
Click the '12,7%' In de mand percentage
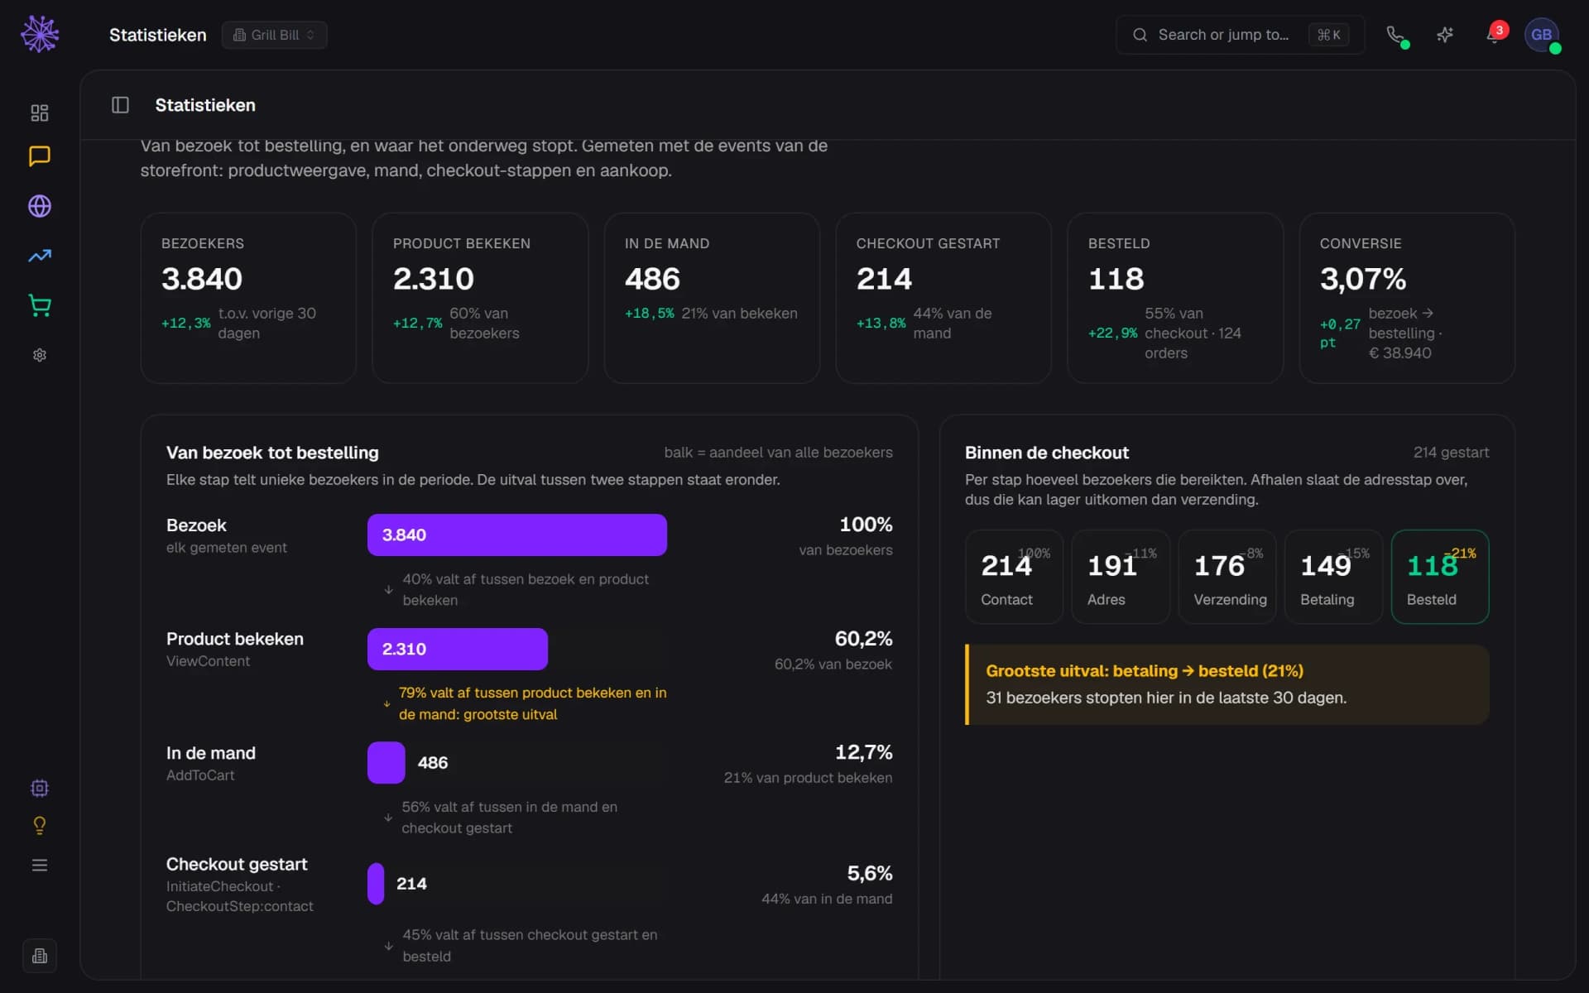pyautogui.click(x=863, y=752)
